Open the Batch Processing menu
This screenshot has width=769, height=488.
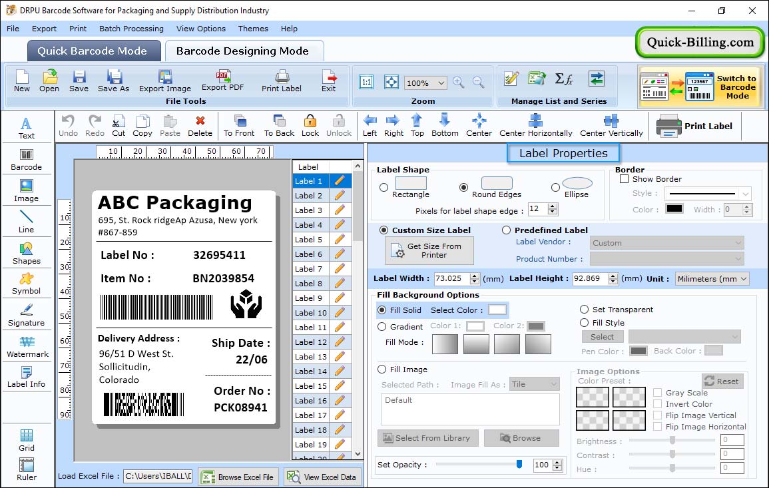131,29
